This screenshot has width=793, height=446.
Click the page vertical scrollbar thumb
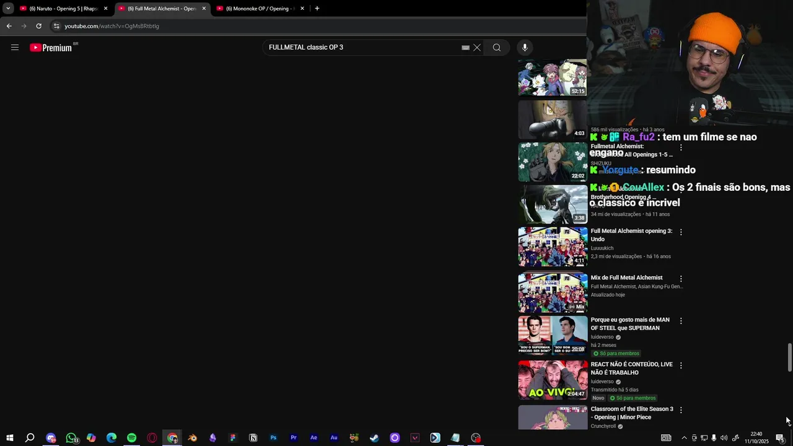click(x=789, y=357)
